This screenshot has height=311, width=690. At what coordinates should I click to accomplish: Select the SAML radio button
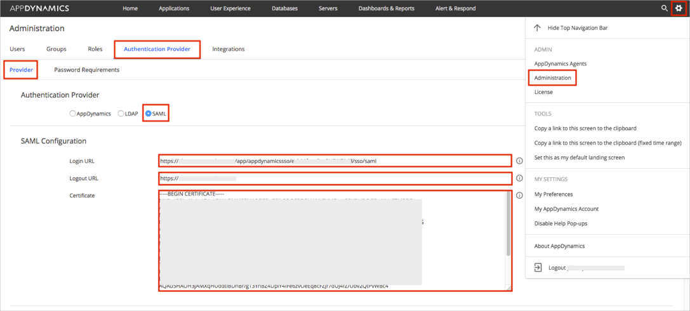149,114
